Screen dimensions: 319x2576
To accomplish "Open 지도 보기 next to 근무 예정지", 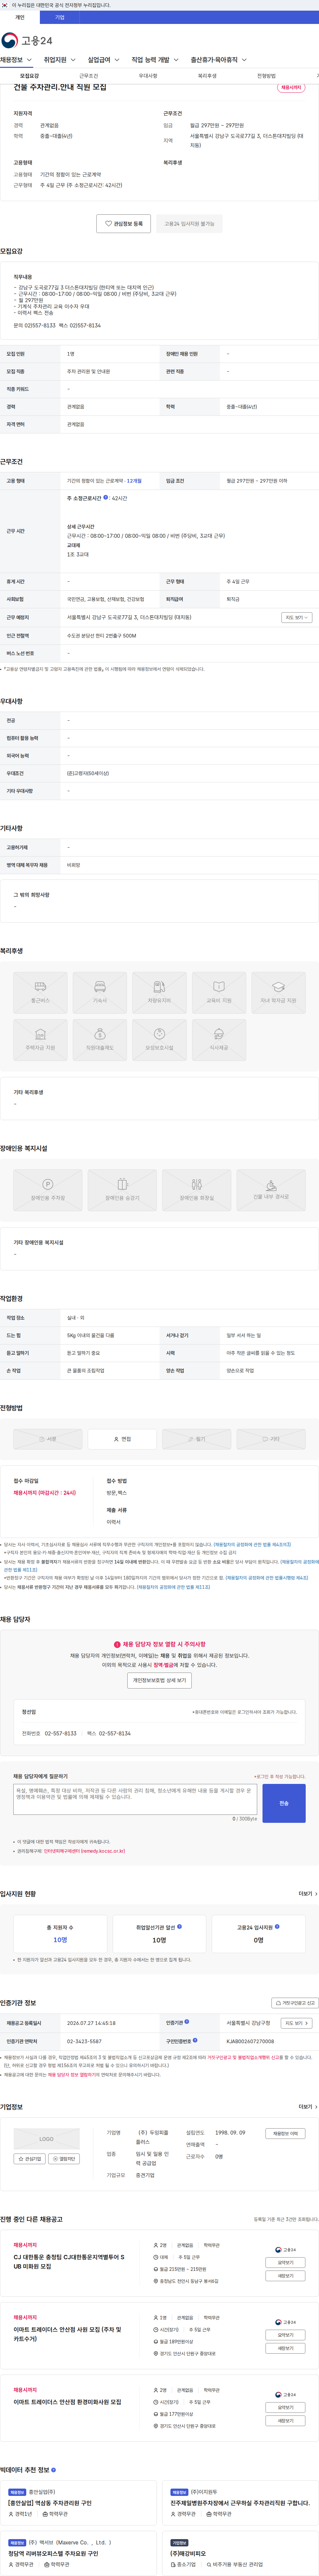I will 297,618.
